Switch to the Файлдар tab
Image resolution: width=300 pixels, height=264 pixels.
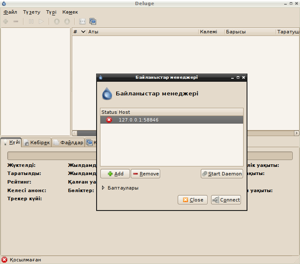pyautogui.click(x=68, y=142)
